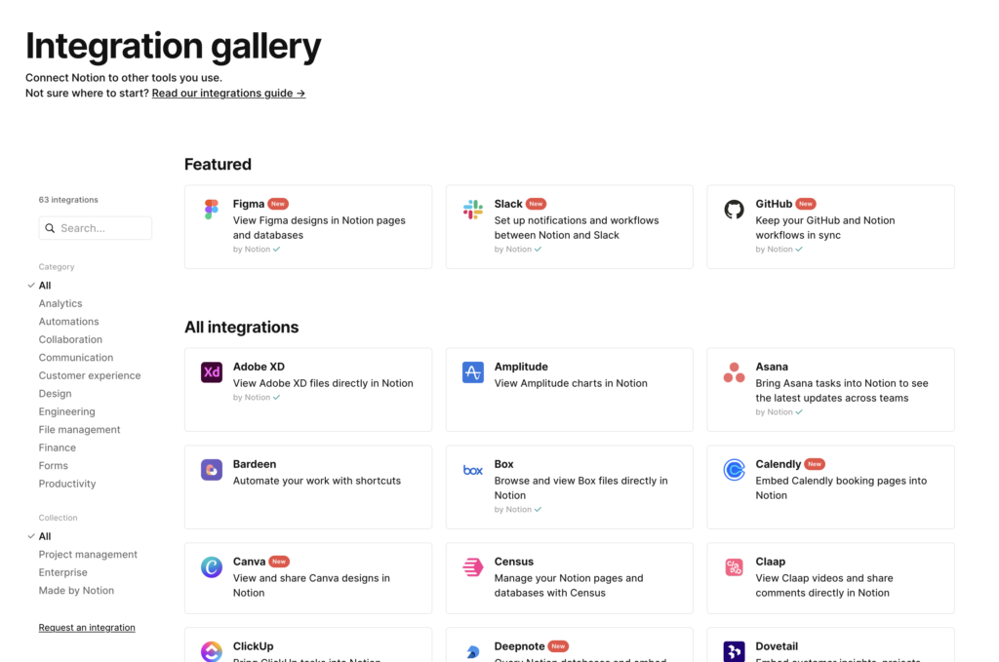The height and width of the screenshot is (662, 999).
Task: Select the Enterprise collection
Action: coord(62,572)
